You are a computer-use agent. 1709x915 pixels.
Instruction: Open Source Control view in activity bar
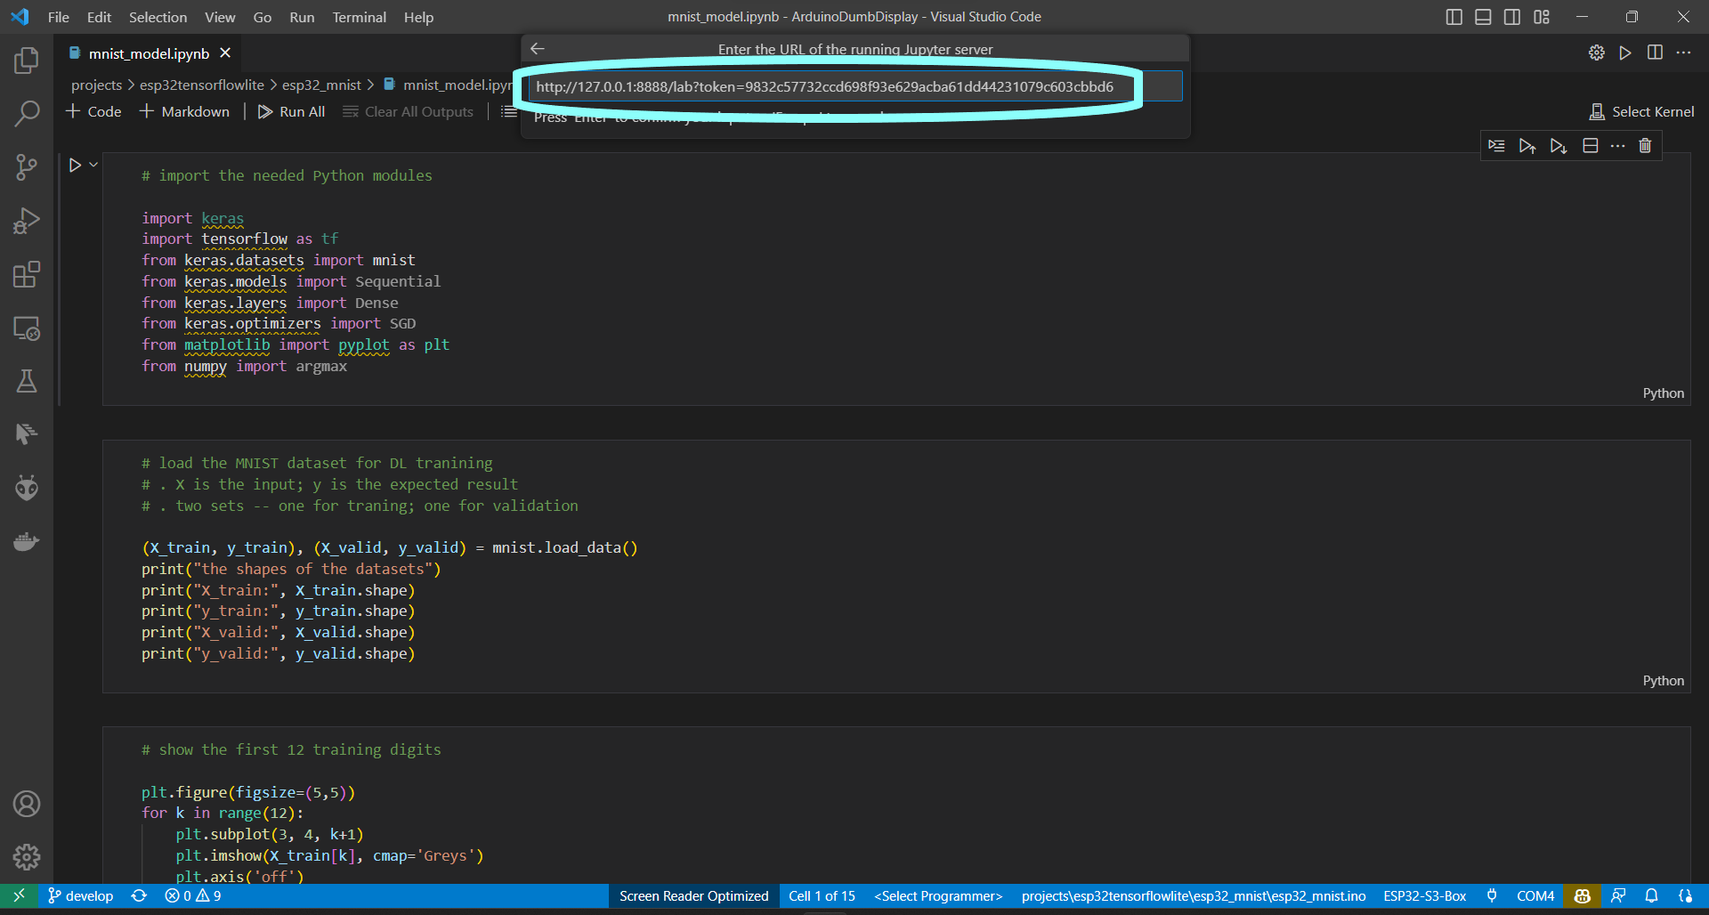[27, 166]
